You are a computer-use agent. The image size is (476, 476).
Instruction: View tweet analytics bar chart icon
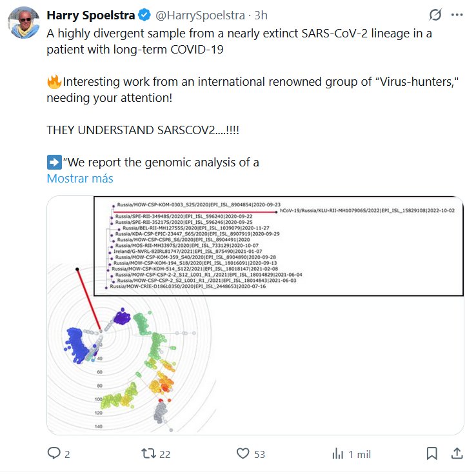[337, 454]
